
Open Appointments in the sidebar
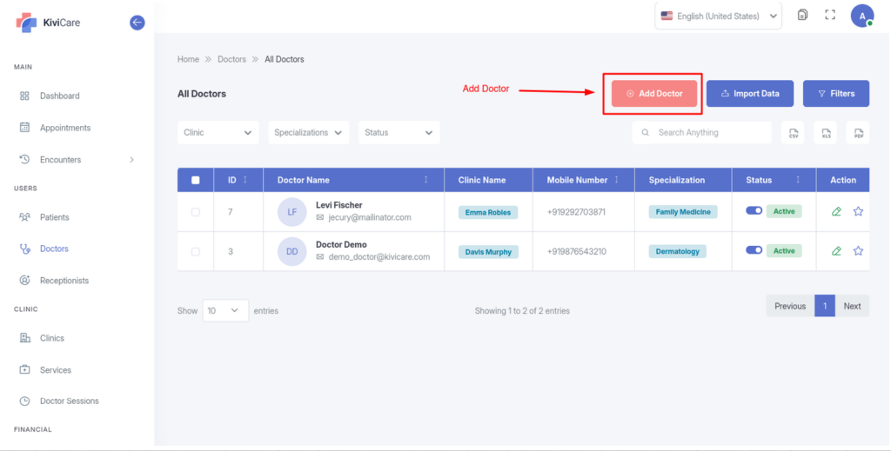[x=65, y=128]
